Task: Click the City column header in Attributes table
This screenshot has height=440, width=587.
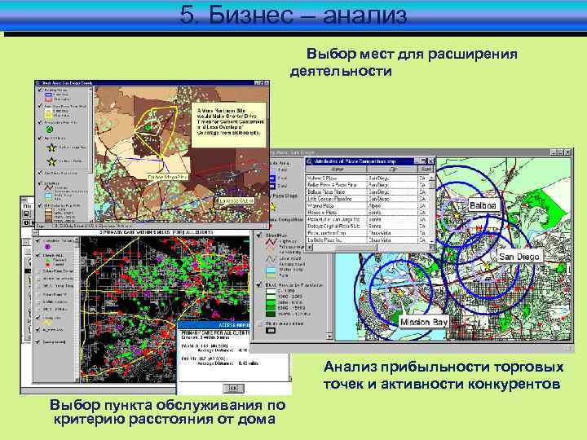Action: click(392, 169)
